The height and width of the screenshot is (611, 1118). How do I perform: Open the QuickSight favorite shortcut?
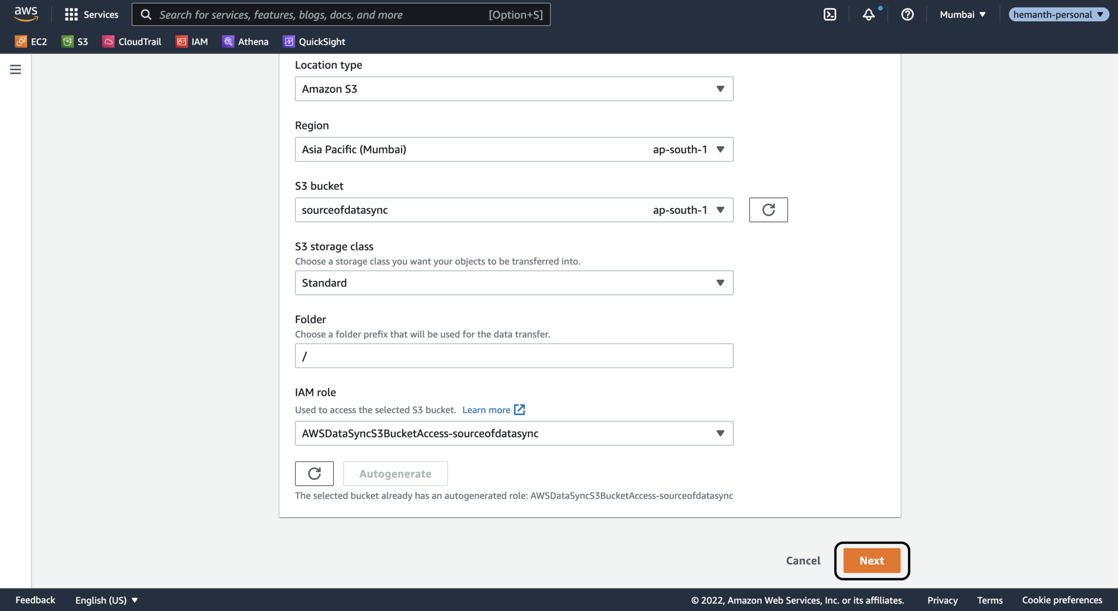[314, 41]
